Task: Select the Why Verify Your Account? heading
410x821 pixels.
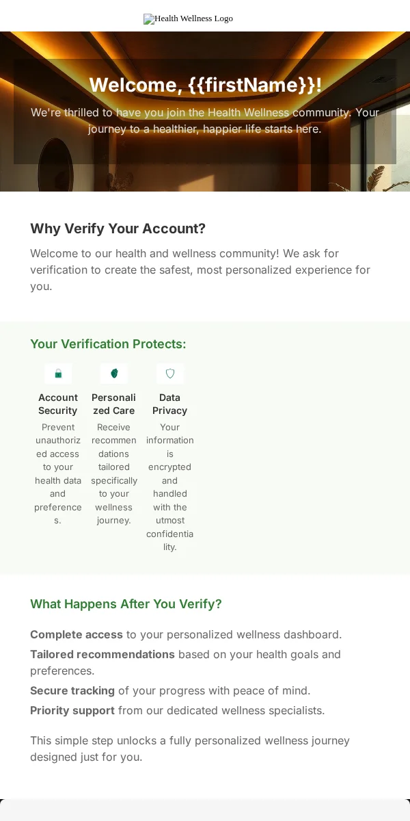Action: (118, 229)
